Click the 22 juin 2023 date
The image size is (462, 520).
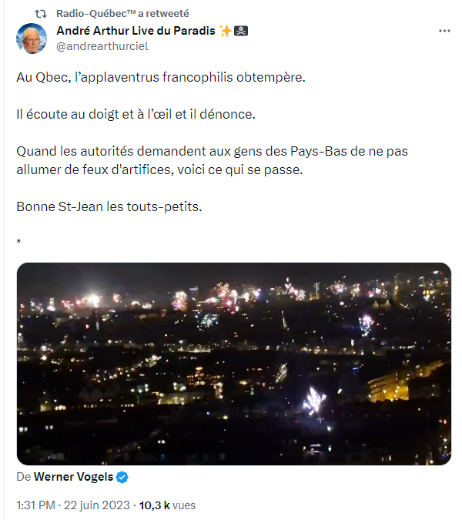pos(98,505)
